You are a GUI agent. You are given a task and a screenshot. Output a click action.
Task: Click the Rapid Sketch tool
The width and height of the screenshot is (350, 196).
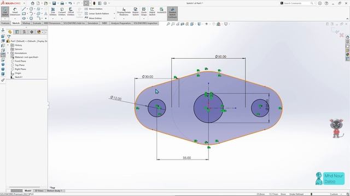(x=152, y=11)
